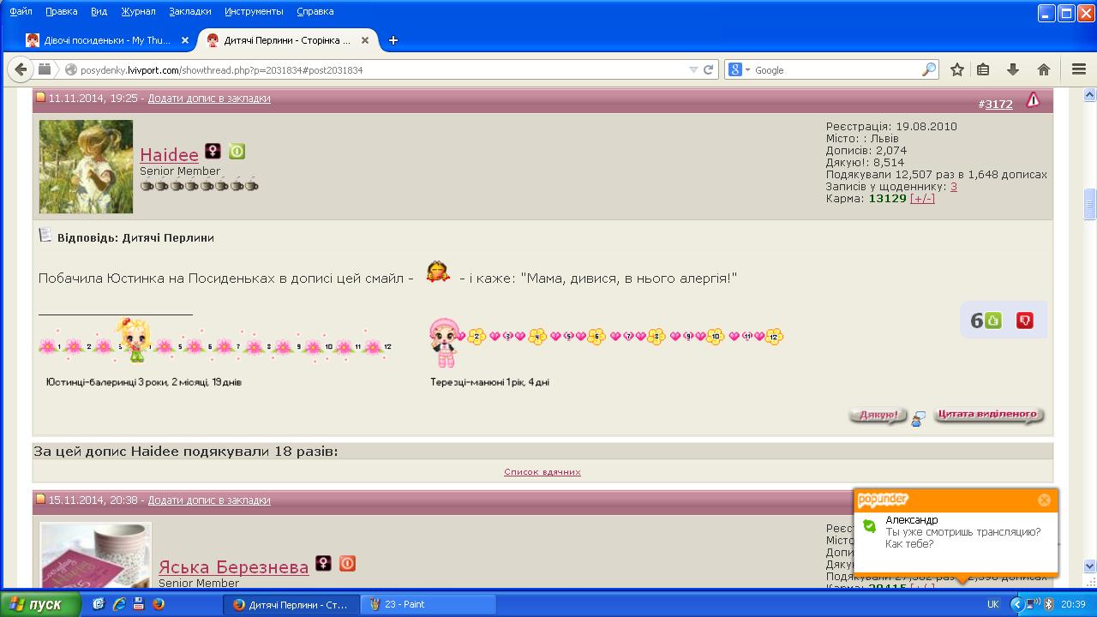
Task: Open the URL bar history dropdown arrow
Action: coord(693,70)
